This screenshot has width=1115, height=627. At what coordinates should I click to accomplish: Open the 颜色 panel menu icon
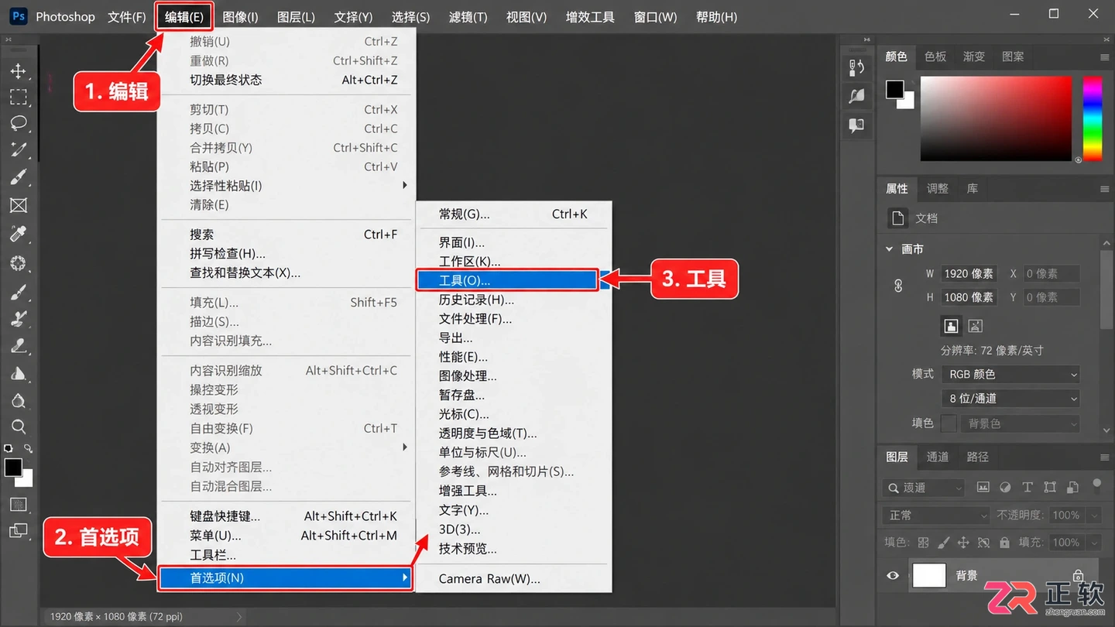(1104, 57)
